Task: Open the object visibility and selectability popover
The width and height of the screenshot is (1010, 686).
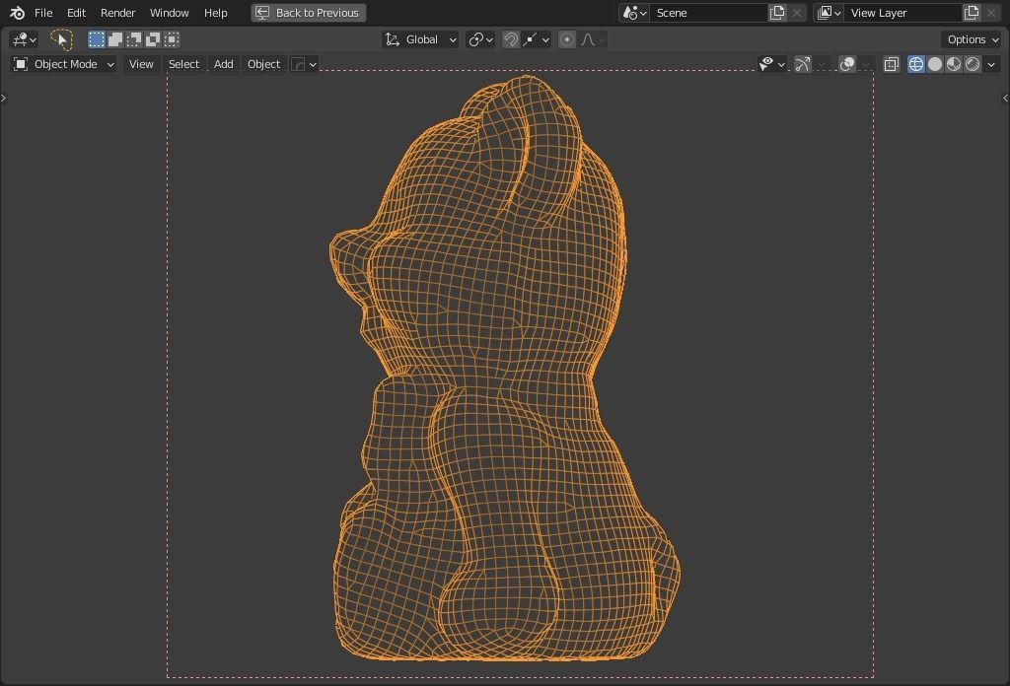Action: (x=772, y=64)
